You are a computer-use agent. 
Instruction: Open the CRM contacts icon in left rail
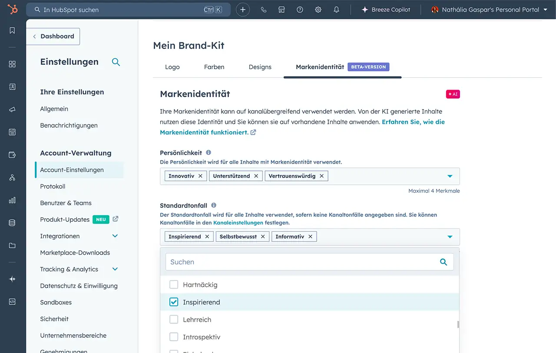(12, 87)
